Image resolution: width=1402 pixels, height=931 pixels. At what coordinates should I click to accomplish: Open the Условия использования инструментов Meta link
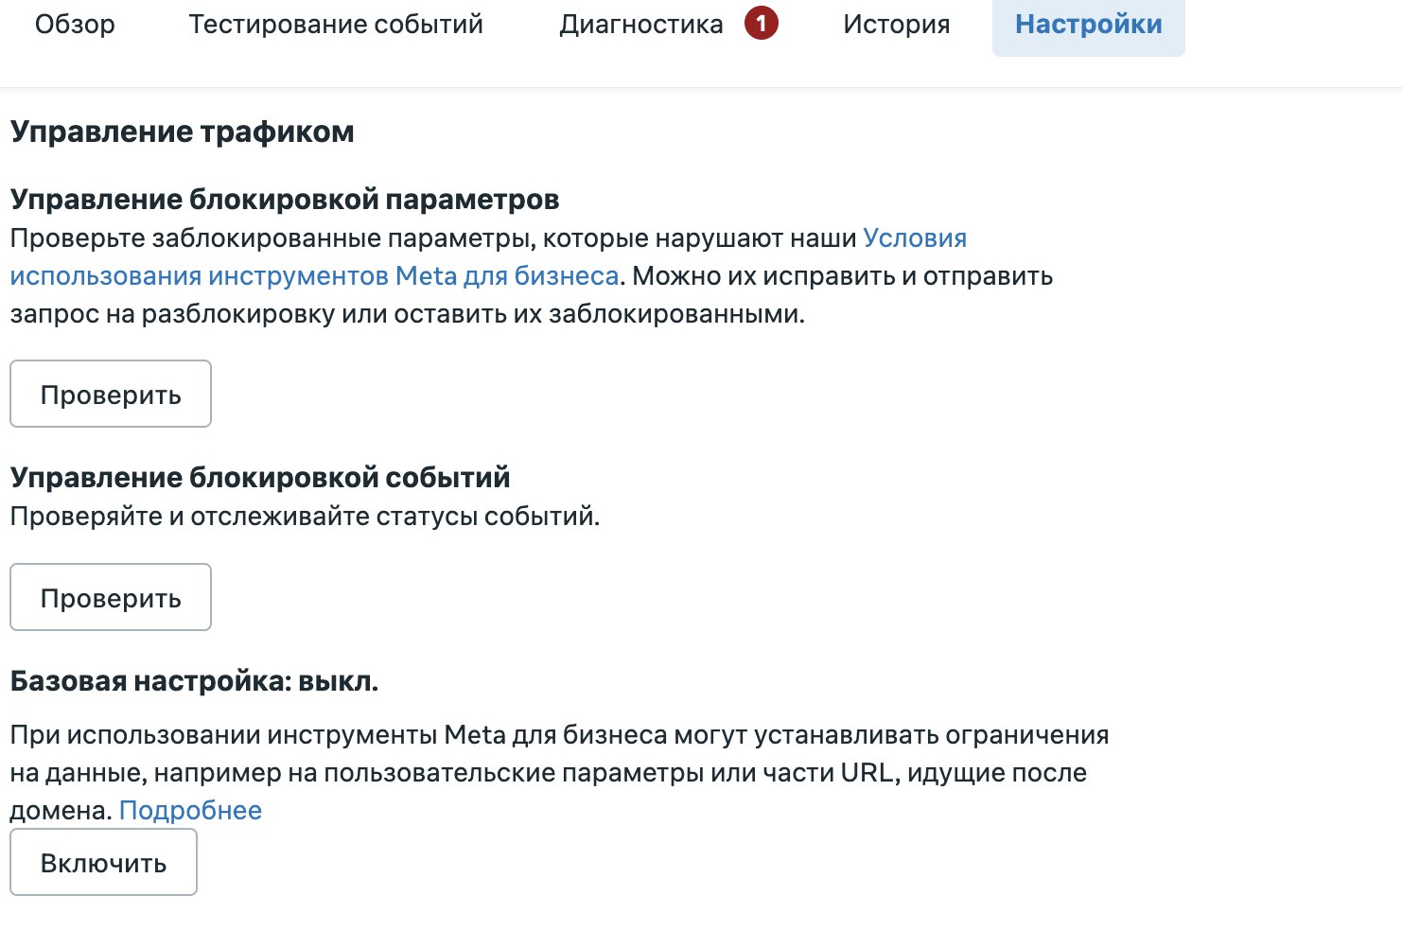(488, 257)
